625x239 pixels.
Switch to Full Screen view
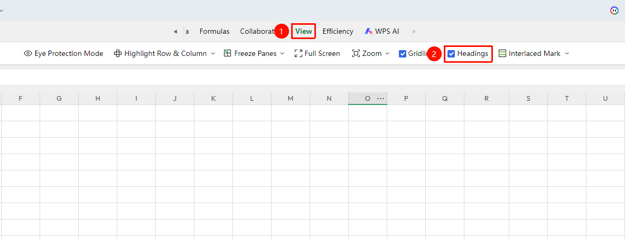point(318,53)
